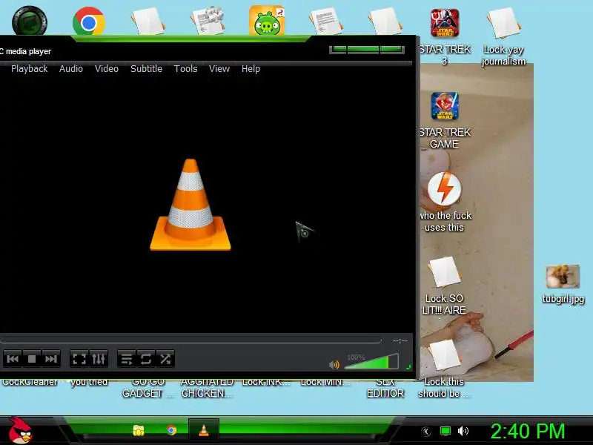
Task: Open the Video menu
Action: [107, 69]
